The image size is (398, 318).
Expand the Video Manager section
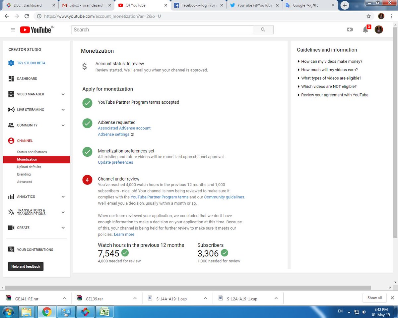click(63, 94)
